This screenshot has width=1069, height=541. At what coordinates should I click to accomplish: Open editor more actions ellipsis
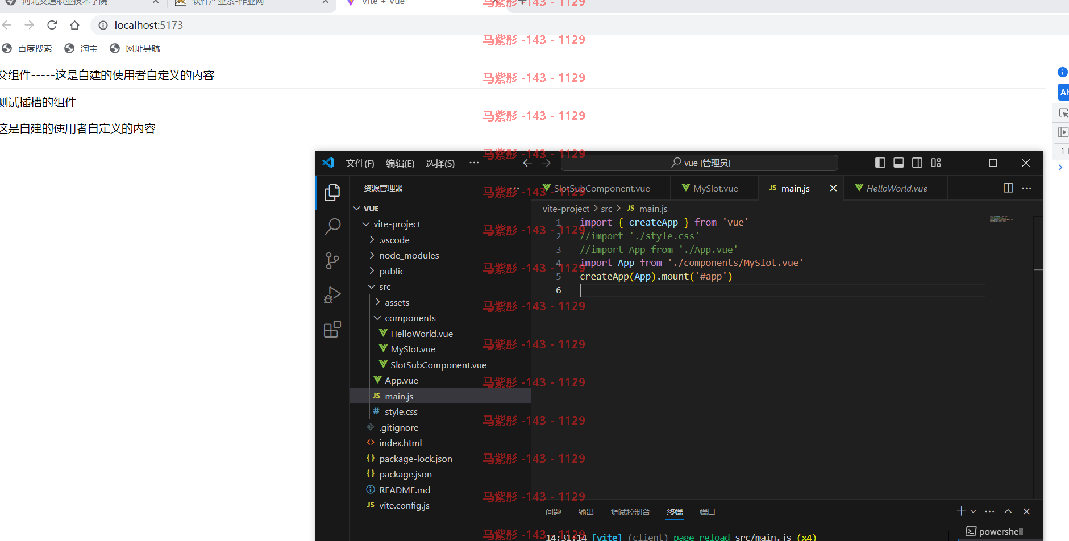pyautogui.click(x=1026, y=188)
